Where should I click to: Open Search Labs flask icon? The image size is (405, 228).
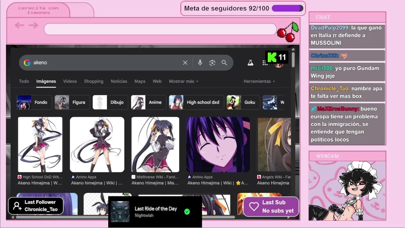click(x=250, y=63)
